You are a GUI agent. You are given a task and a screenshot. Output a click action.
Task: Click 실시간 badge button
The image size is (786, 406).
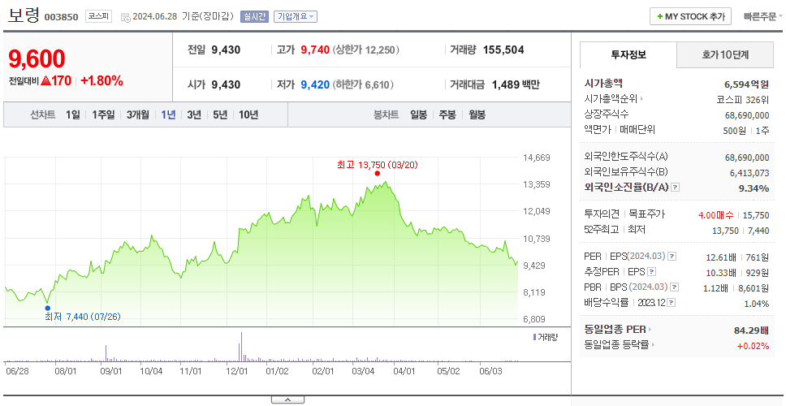[x=254, y=16]
